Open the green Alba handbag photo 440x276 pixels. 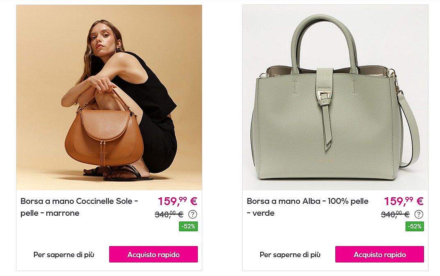coord(335,98)
